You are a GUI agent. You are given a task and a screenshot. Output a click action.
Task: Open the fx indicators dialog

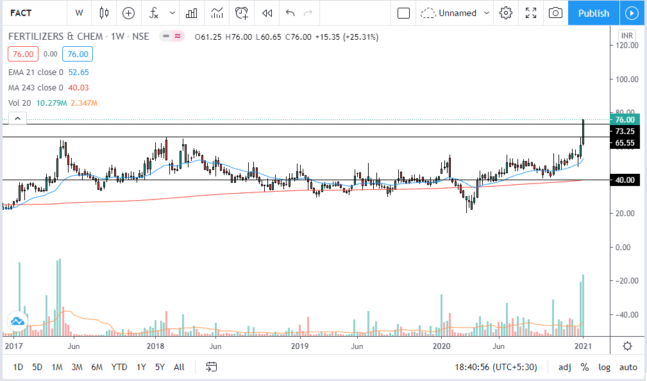point(153,13)
